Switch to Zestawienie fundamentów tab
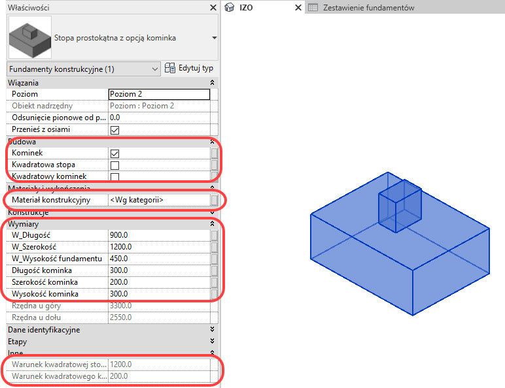The image size is (505, 388). tap(369, 8)
